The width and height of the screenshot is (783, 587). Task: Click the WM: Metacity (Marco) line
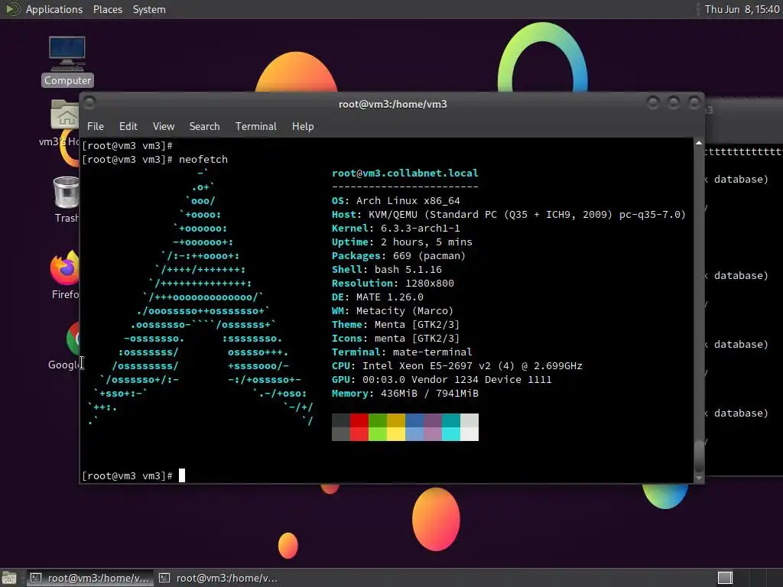392,310
